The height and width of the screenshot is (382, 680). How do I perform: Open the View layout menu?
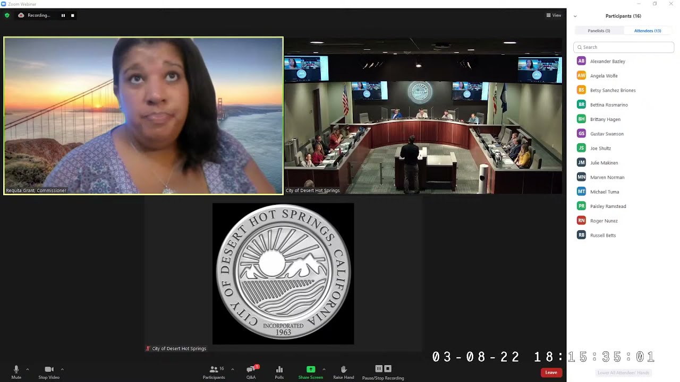(x=554, y=15)
